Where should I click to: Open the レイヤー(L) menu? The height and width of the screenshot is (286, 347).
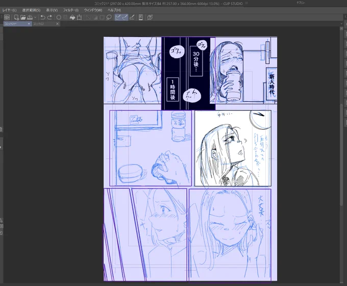(x=9, y=10)
